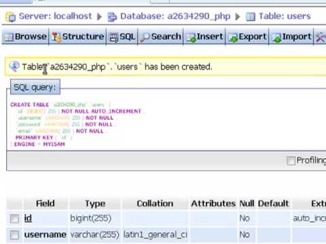This screenshot has width=326, height=244.
Task: Open Database: a2634290_php breadcrumb link
Action: [x=175, y=16]
